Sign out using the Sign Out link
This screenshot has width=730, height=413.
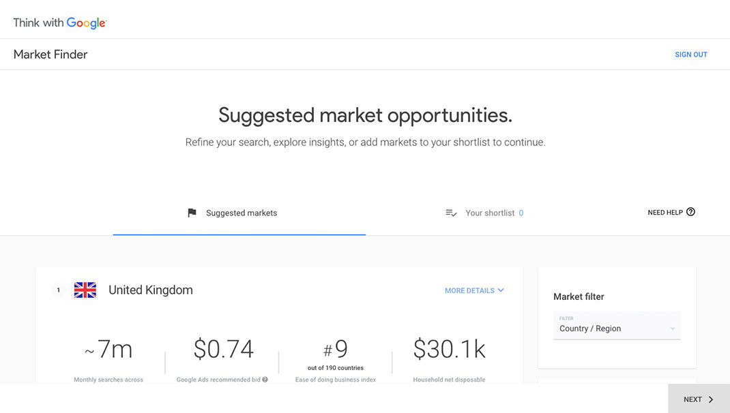click(690, 55)
